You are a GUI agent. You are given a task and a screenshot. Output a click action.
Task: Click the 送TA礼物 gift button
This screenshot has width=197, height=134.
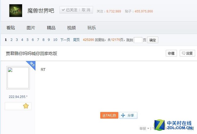coord(109,115)
